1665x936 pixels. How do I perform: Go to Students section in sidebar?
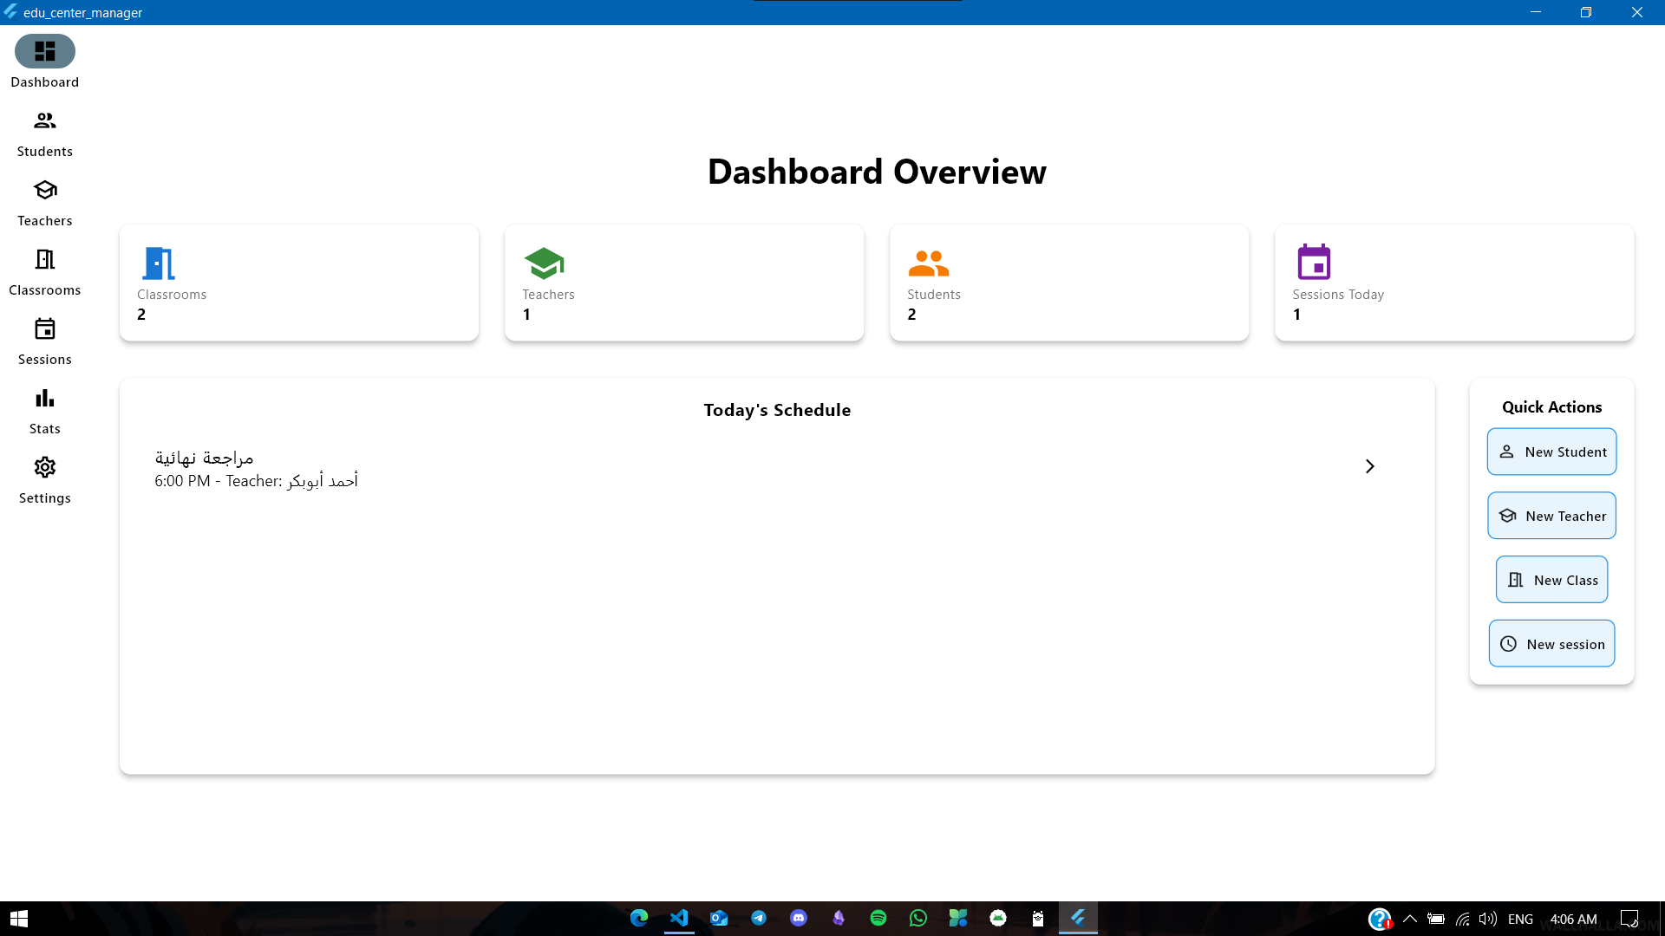click(45, 133)
